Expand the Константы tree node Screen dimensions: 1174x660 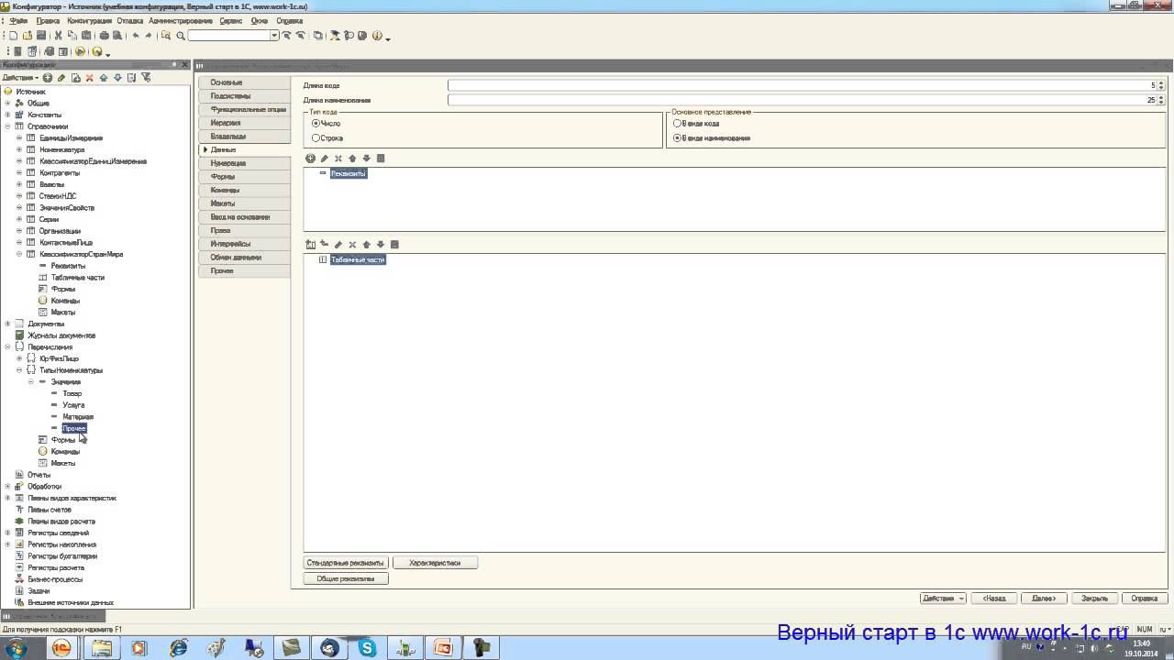[7, 115]
